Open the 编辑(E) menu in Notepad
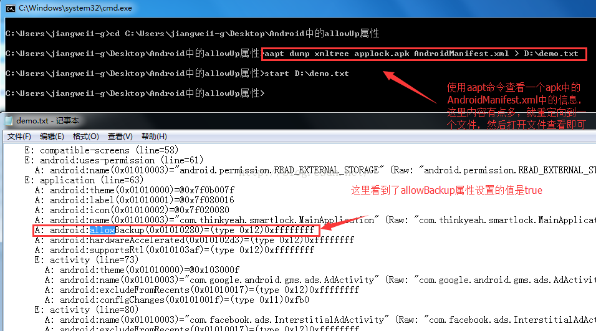This screenshot has width=596, height=331. (x=52, y=137)
